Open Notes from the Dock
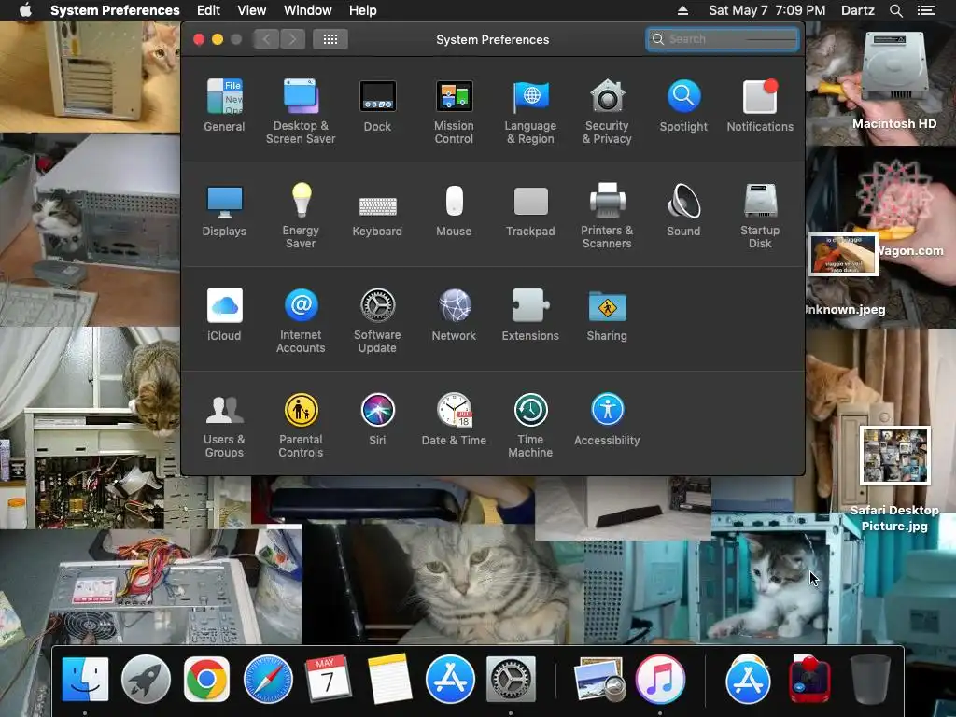The image size is (956, 717). click(389, 679)
